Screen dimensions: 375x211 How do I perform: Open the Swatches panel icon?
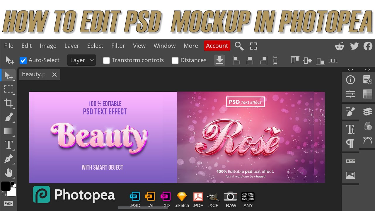pos(367,94)
